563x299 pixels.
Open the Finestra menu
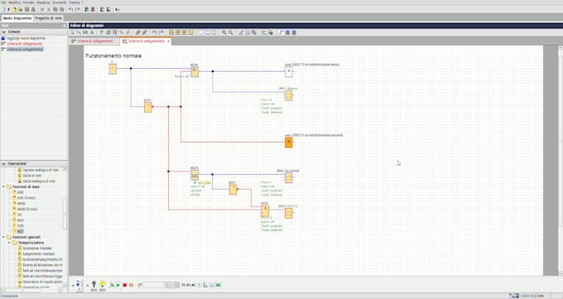click(x=75, y=2)
